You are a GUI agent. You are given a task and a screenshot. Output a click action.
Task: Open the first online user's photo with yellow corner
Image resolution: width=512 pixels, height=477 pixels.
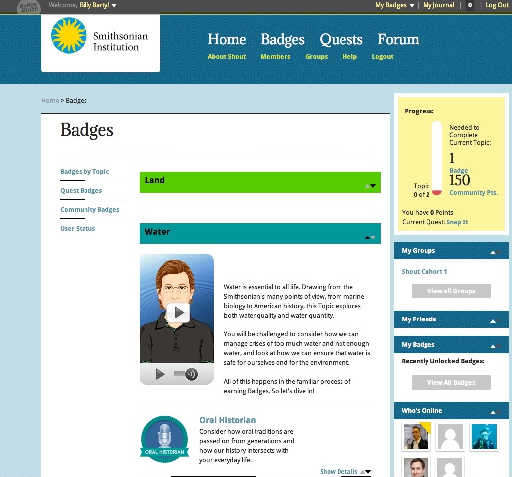[x=416, y=437]
